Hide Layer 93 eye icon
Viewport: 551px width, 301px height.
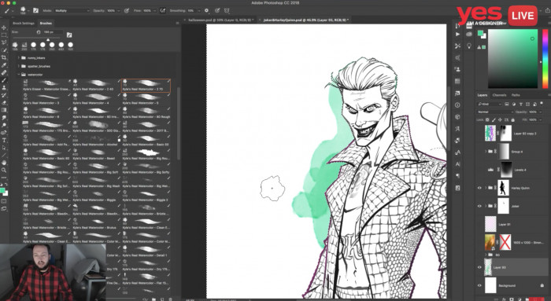click(479, 267)
